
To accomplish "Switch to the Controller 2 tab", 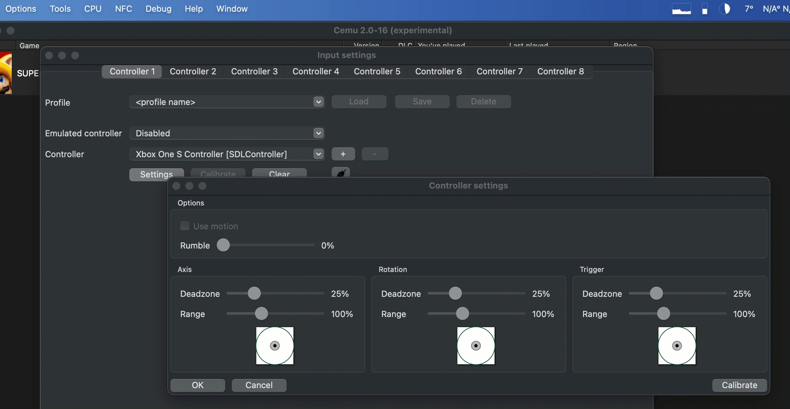I will (x=193, y=71).
